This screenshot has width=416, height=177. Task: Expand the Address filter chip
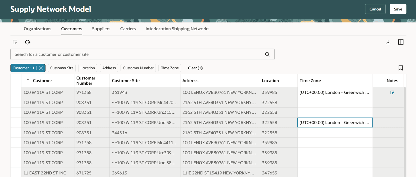[x=109, y=68]
